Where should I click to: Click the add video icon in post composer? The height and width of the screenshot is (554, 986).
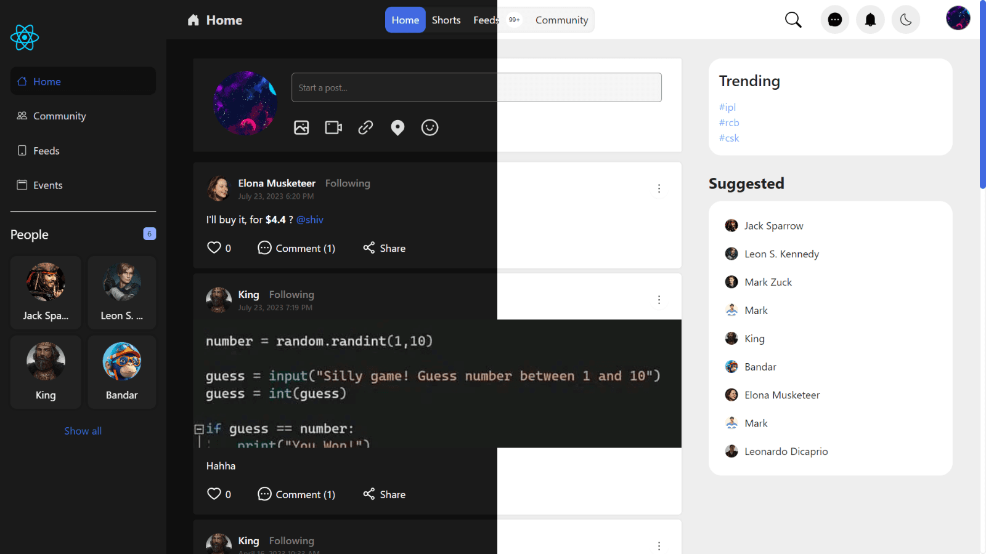coord(333,127)
